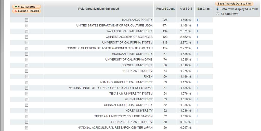Screen dimensions: 261x131
Task: Click INST PLANT BIOCHEM name on the 64 row
Action: (137, 71)
